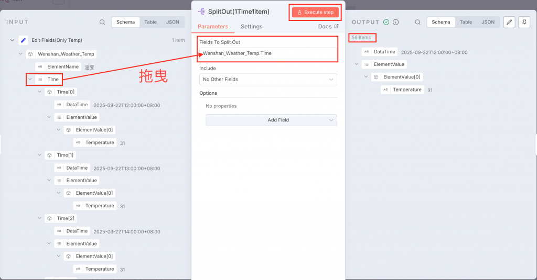Collapse output ElementValue chevron
Screen dimensions: 537x280
point(357,64)
